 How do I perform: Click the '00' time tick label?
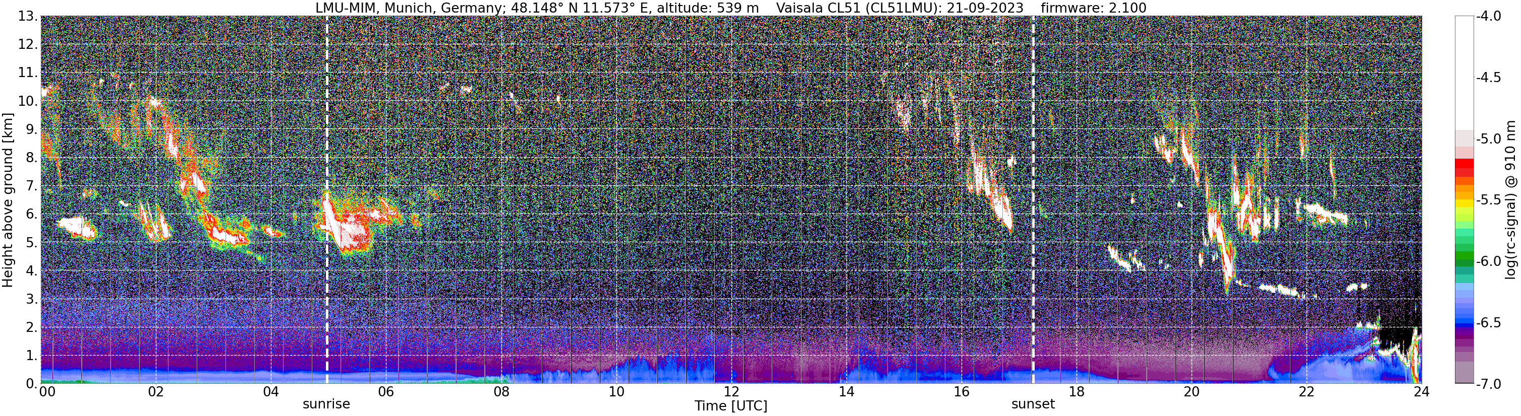46,392
